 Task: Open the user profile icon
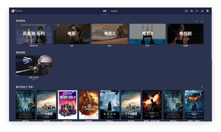[202, 11]
